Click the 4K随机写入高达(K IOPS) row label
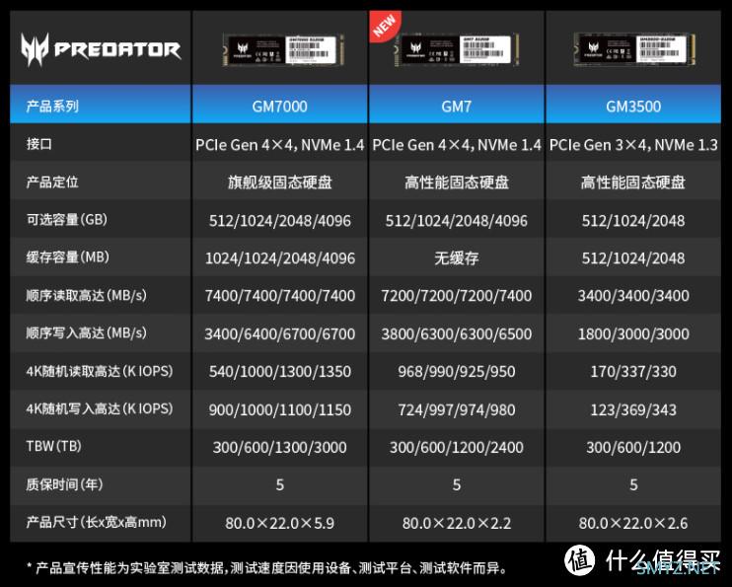Viewport: 732px width, 587px height. tap(100, 409)
